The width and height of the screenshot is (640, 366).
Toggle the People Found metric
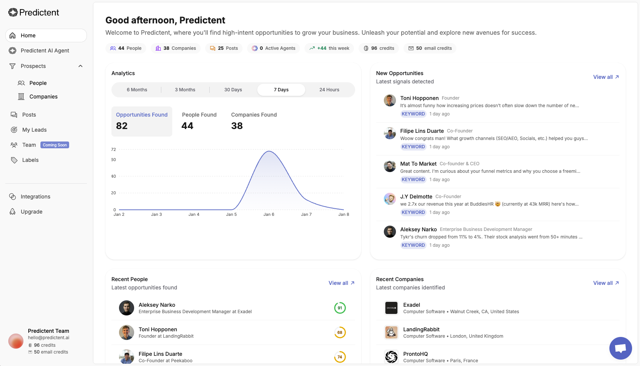[x=199, y=121]
